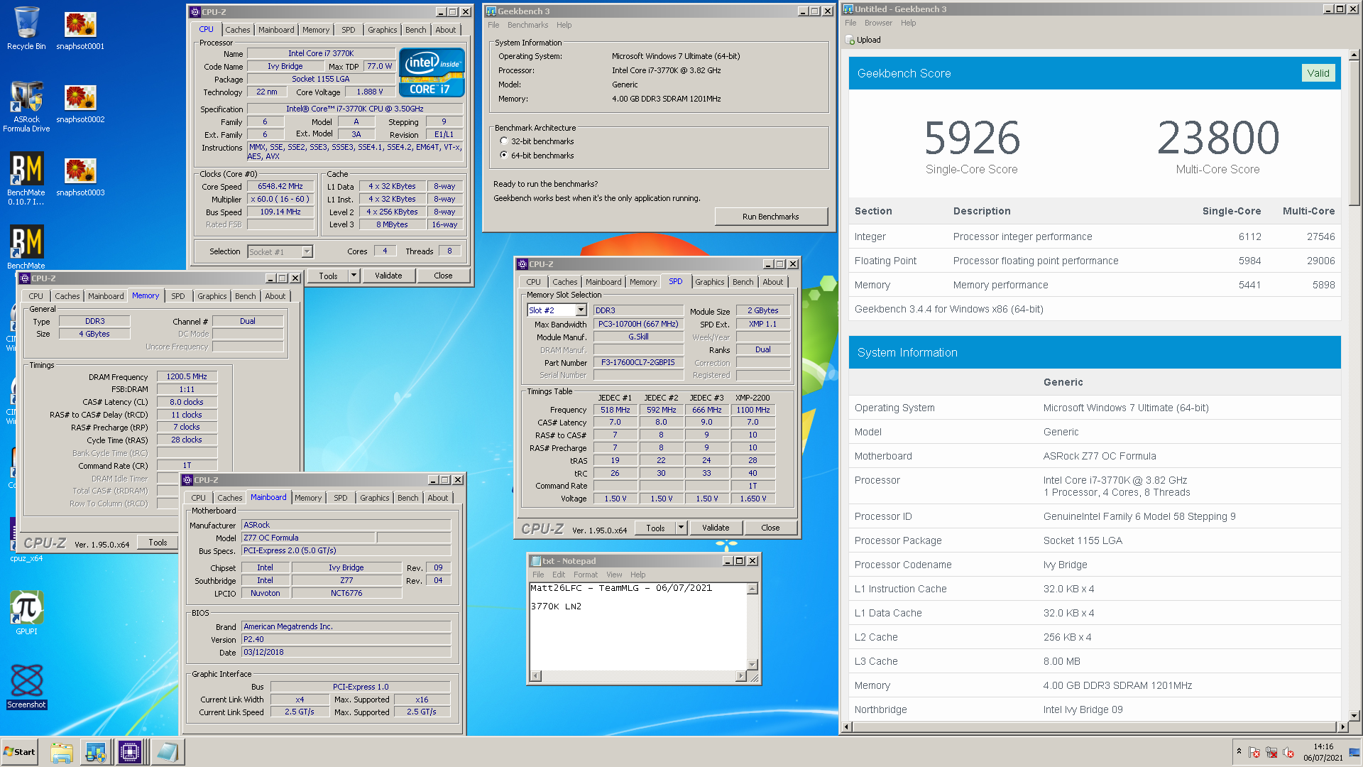Launch the BenchMate 0.10.7 desktop icon
1363x767 pixels.
[26, 178]
